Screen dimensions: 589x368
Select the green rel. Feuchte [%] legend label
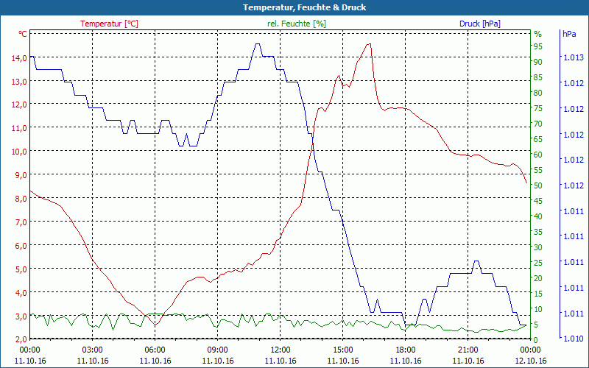click(x=297, y=24)
